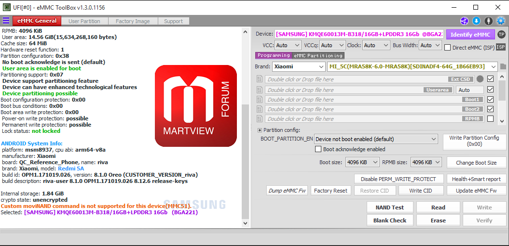The image size is (509, 246).
Task: Click the gear badge icon next to Ext CSD
Action: pyautogui.click(x=480, y=79)
